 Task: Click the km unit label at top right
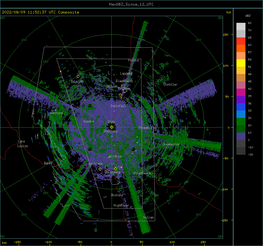(x=229, y=12)
